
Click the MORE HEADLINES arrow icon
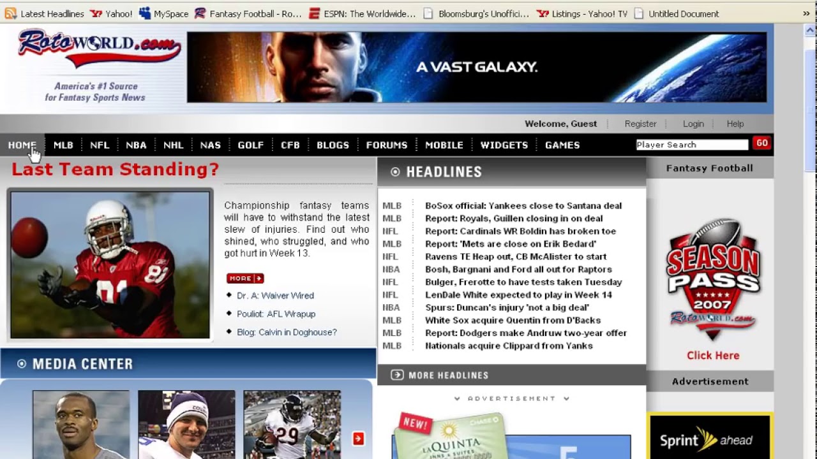(x=397, y=375)
